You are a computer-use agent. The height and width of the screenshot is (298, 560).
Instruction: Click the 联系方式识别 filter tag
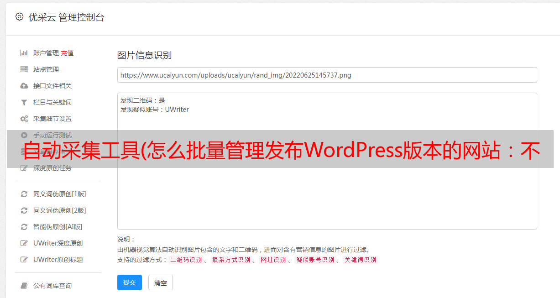[x=230, y=260]
